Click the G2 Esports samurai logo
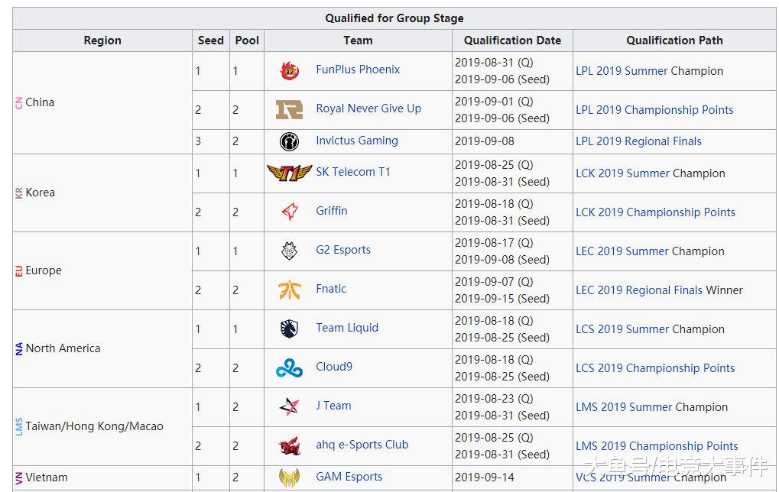 (x=289, y=251)
